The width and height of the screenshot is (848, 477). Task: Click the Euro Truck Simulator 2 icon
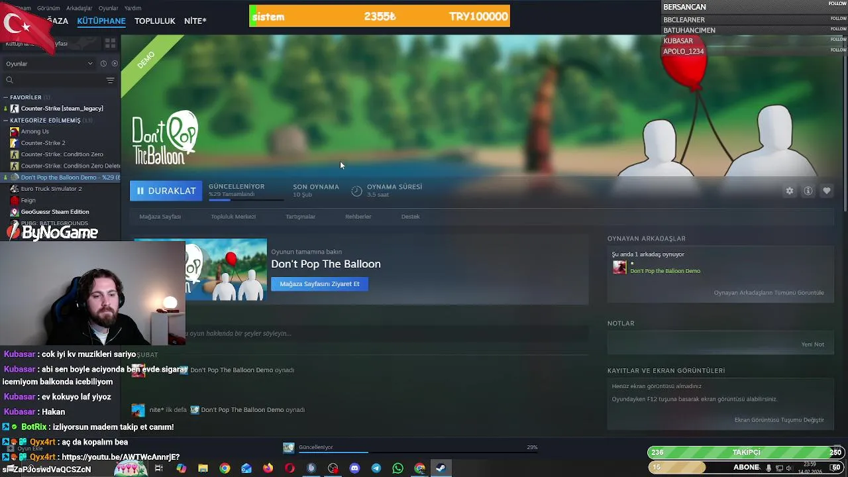click(x=15, y=189)
